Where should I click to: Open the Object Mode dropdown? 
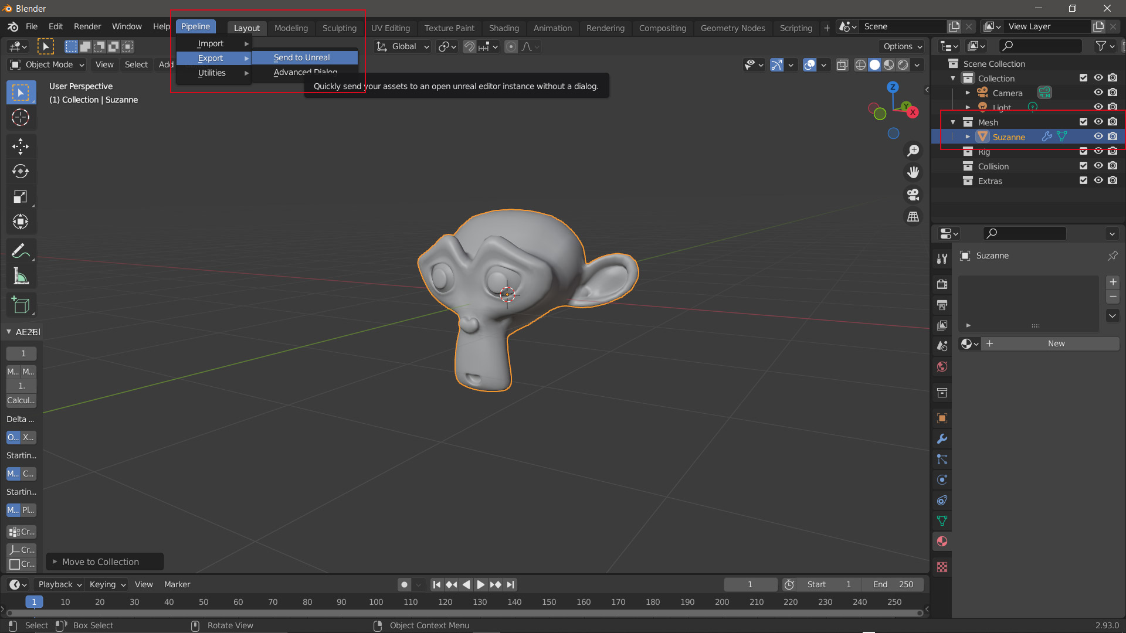[48, 64]
